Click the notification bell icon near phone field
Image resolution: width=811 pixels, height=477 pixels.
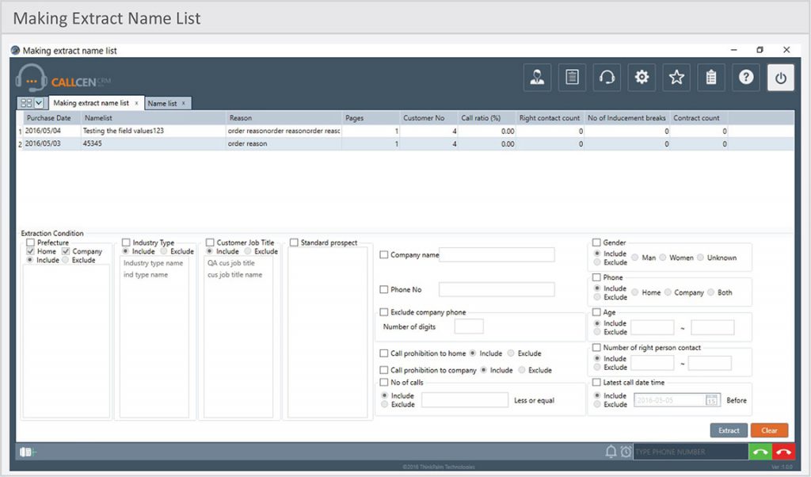tap(611, 451)
